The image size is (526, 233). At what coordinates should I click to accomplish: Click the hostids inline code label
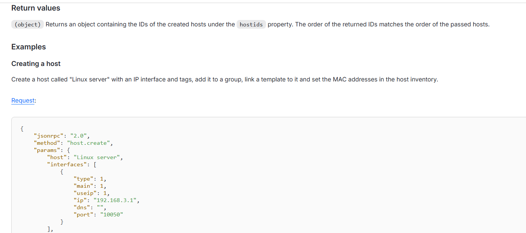tap(251, 25)
